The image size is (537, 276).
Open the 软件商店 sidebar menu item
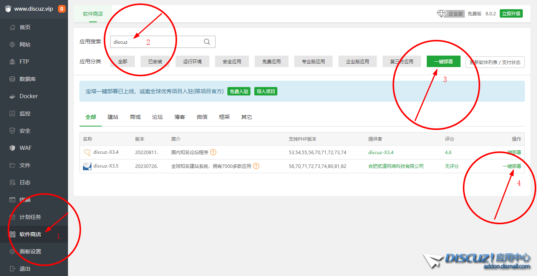pyautogui.click(x=30, y=234)
